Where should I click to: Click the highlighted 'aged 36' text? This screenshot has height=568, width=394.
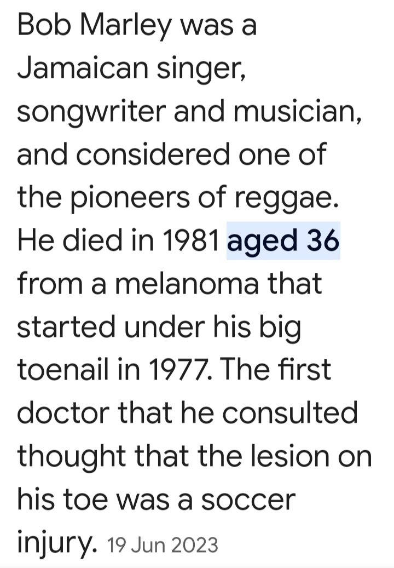coord(283,240)
